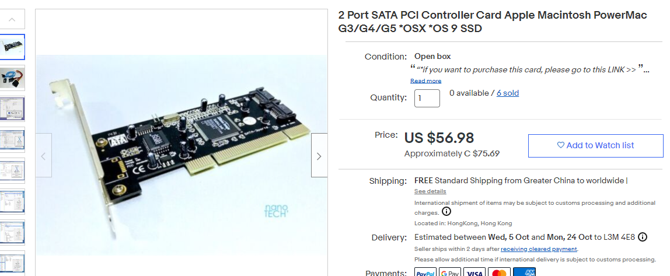The image size is (670, 276).
Task: Expand condition note with Read more
Action: coord(425,81)
